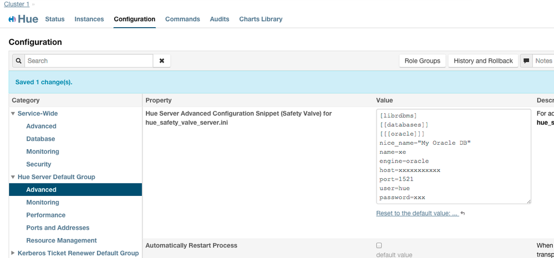The height and width of the screenshot is (258, 554).
Task: Open the Role Groups button
Action: click(x=422, y=61)
